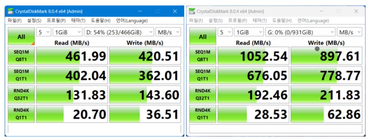The height and width of the screenshot is (139, 371).
Task: Open 1GiB test size dropdown in left window
Action: point(68,32)
